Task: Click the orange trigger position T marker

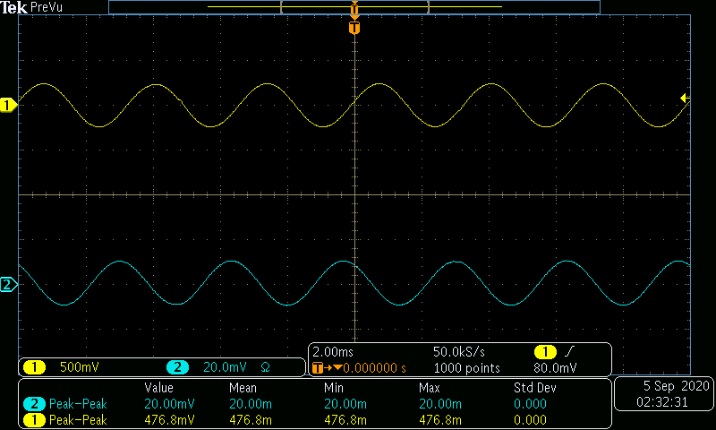Action: click(354, 28)
